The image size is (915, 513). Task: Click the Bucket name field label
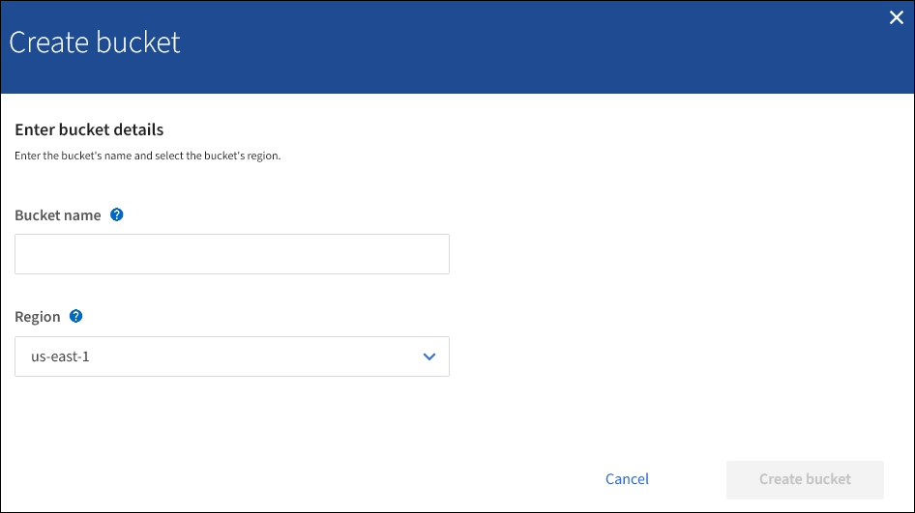point(58,215)
